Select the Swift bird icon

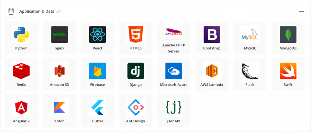[x=288, y=71]
